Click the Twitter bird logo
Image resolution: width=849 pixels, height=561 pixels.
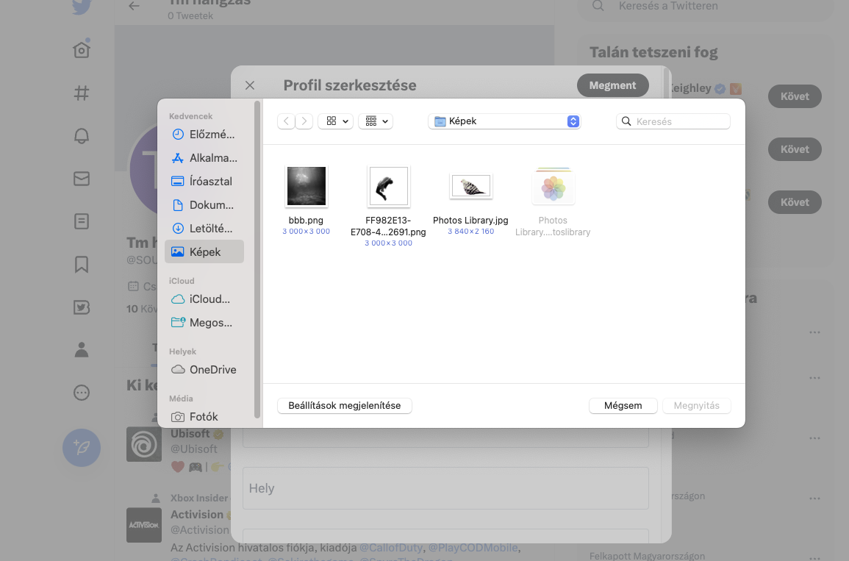tap(82, 7)
